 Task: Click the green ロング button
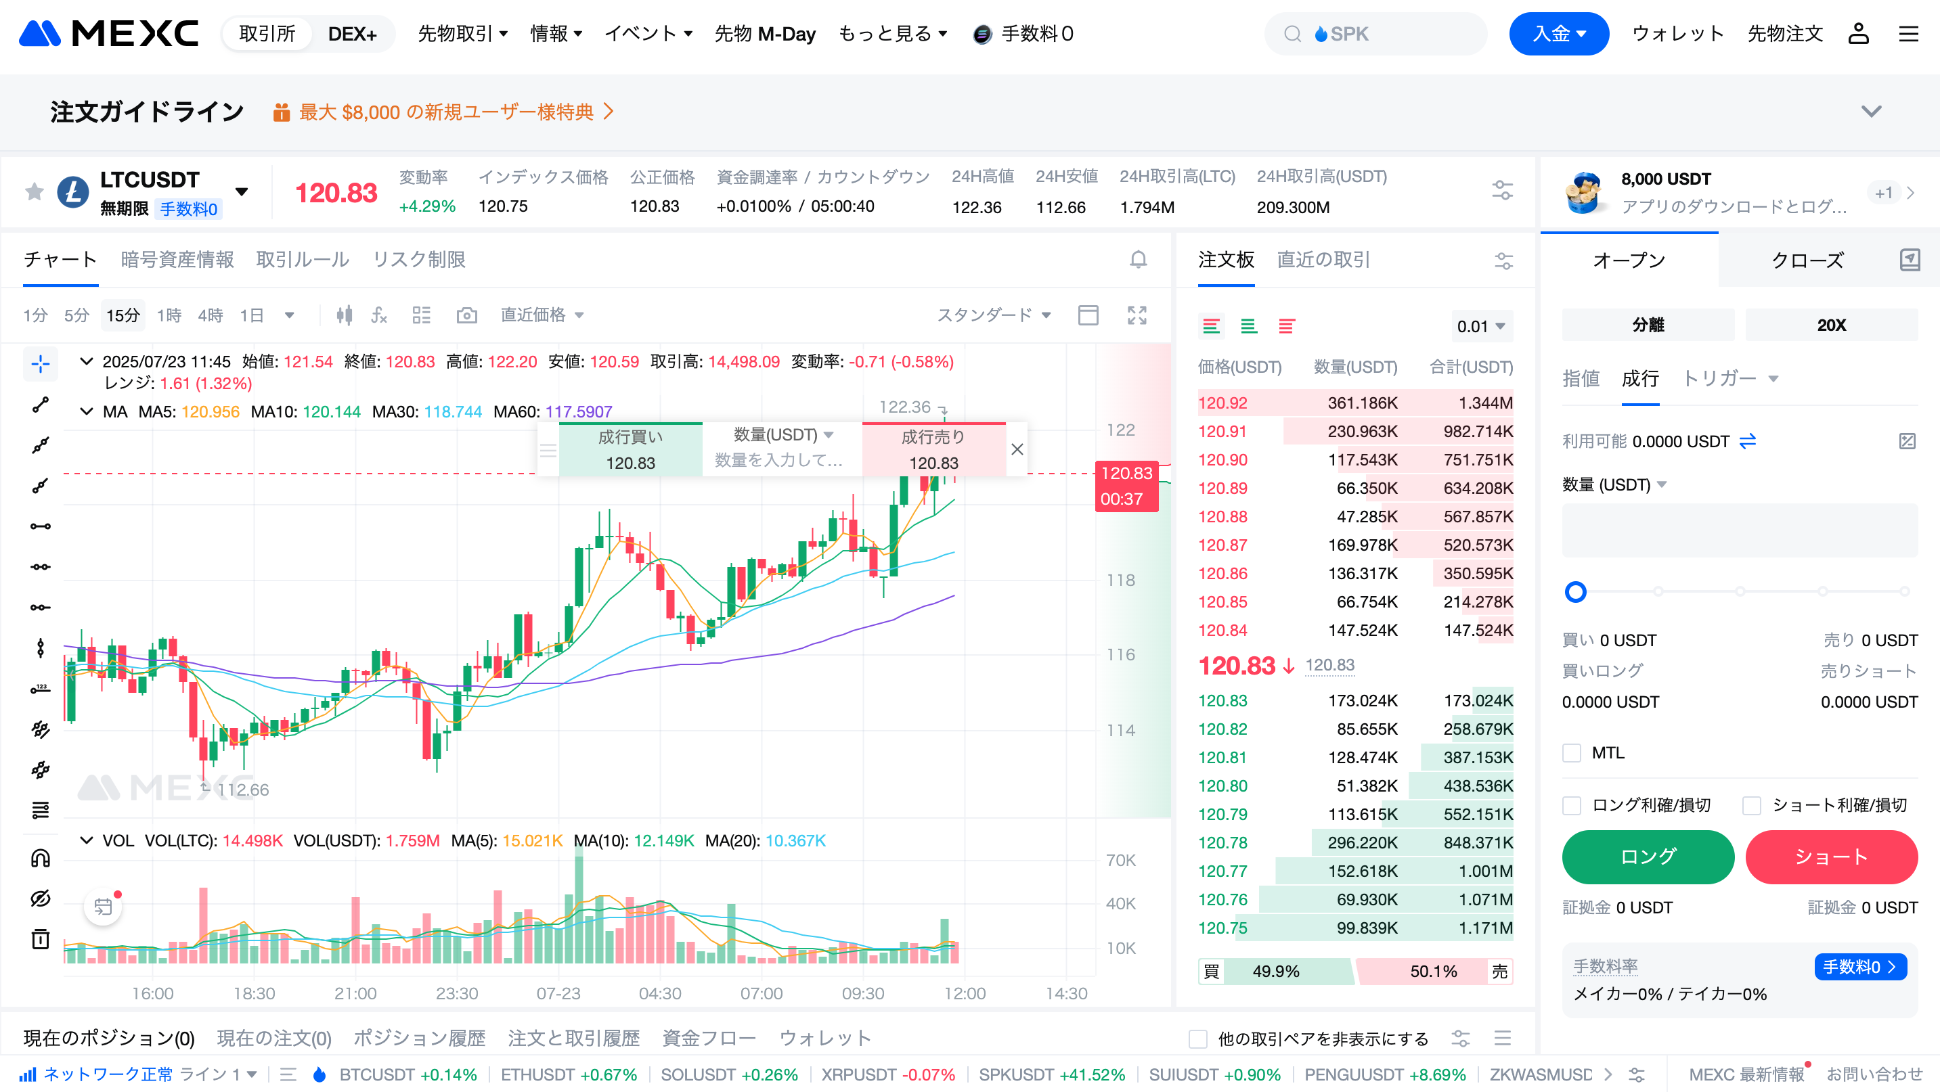coord(1648,857)
